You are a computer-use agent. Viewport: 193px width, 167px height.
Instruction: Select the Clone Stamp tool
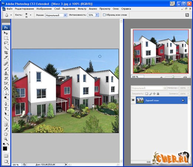pos(6,73)
